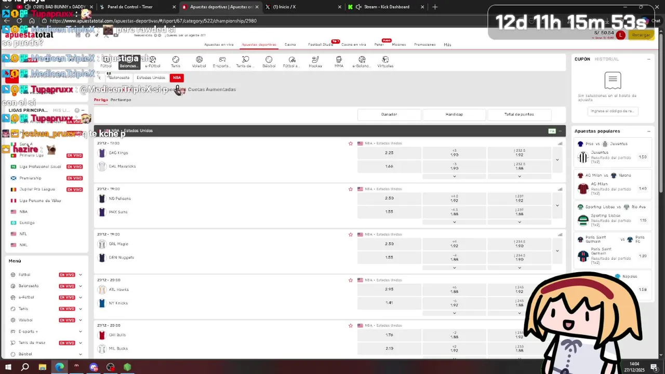The image size is (665, 374).
Task: Select the Tenis sport icon
Action: click(176, 62)
